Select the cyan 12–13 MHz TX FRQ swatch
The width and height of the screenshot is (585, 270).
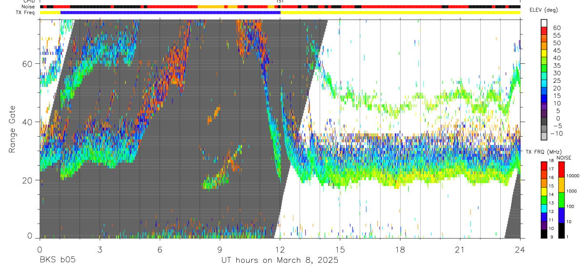tap(544, 208)
